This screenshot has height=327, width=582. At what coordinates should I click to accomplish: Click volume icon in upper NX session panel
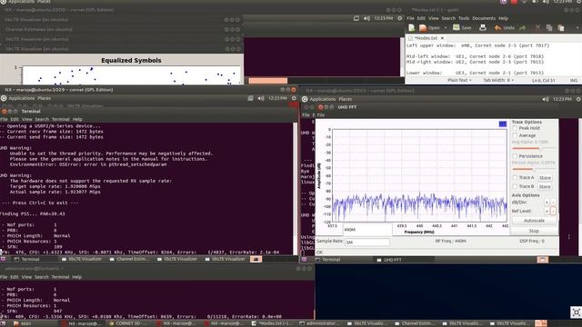point(366,18)
